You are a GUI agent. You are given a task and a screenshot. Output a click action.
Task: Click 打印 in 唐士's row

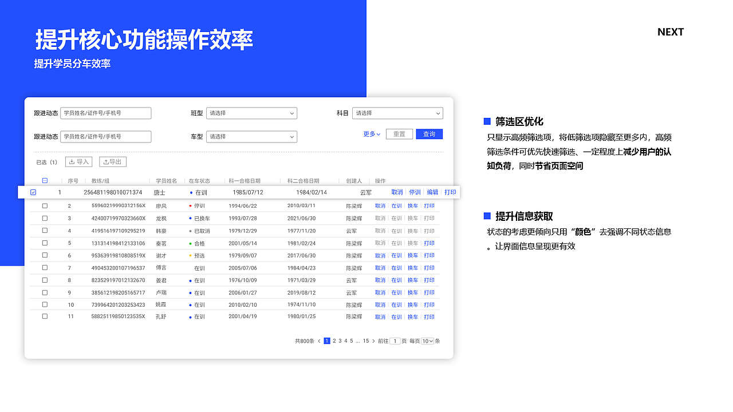[450, 192]
